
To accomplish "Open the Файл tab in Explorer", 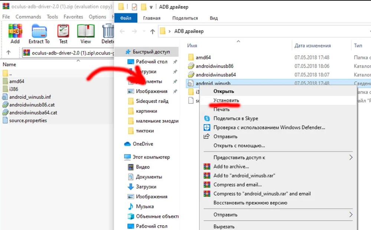I will click(126, 18).
